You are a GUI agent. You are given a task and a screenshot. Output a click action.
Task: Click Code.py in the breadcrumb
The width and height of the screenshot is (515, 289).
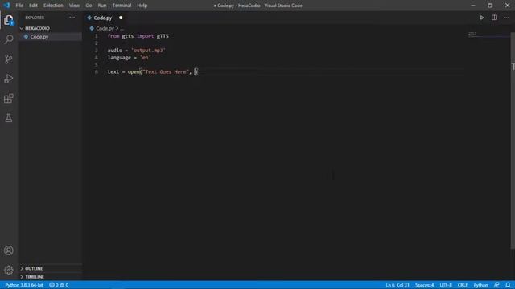[x=105, y=29]
